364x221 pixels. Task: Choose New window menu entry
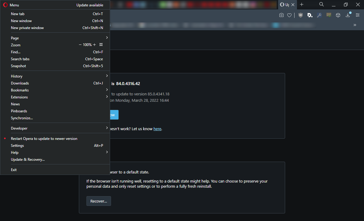click(55, 21)
